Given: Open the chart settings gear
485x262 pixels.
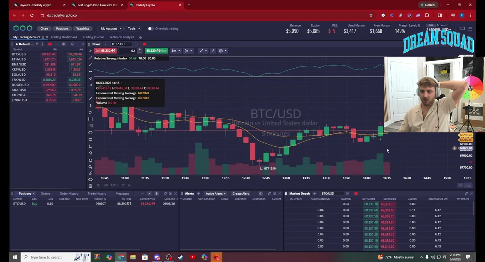Looking at the screenshot, I should coord(220,51).
